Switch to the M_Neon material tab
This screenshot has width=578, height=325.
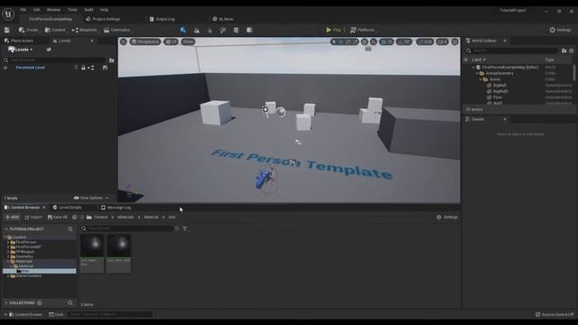pyautogui.click(x=223, y=19)
